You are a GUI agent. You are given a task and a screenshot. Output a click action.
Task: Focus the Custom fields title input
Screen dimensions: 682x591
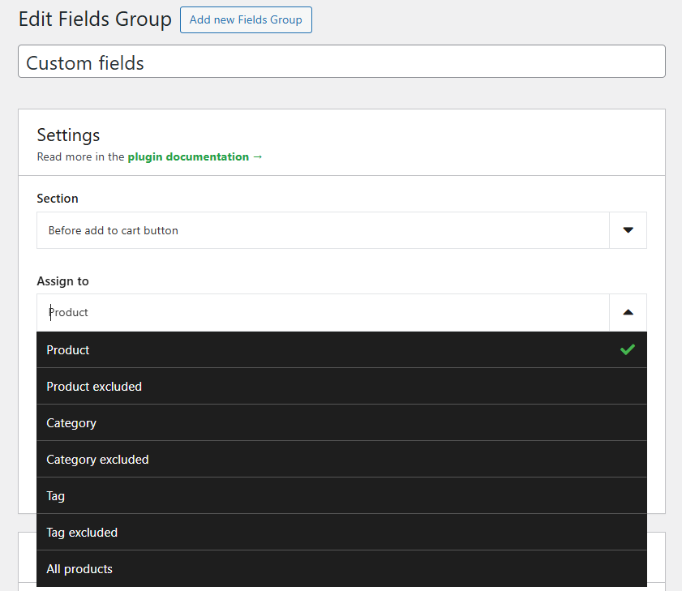[341, 62]
